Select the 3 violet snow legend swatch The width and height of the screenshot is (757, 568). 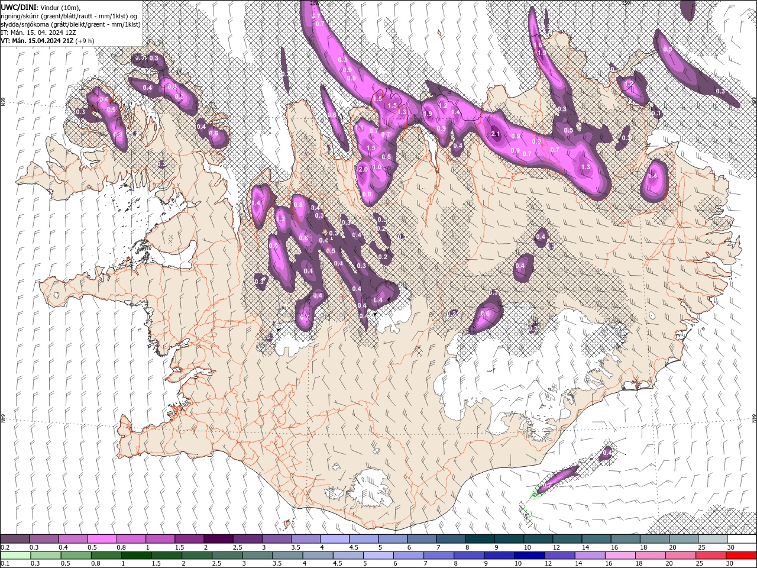[x=276, y=539]
